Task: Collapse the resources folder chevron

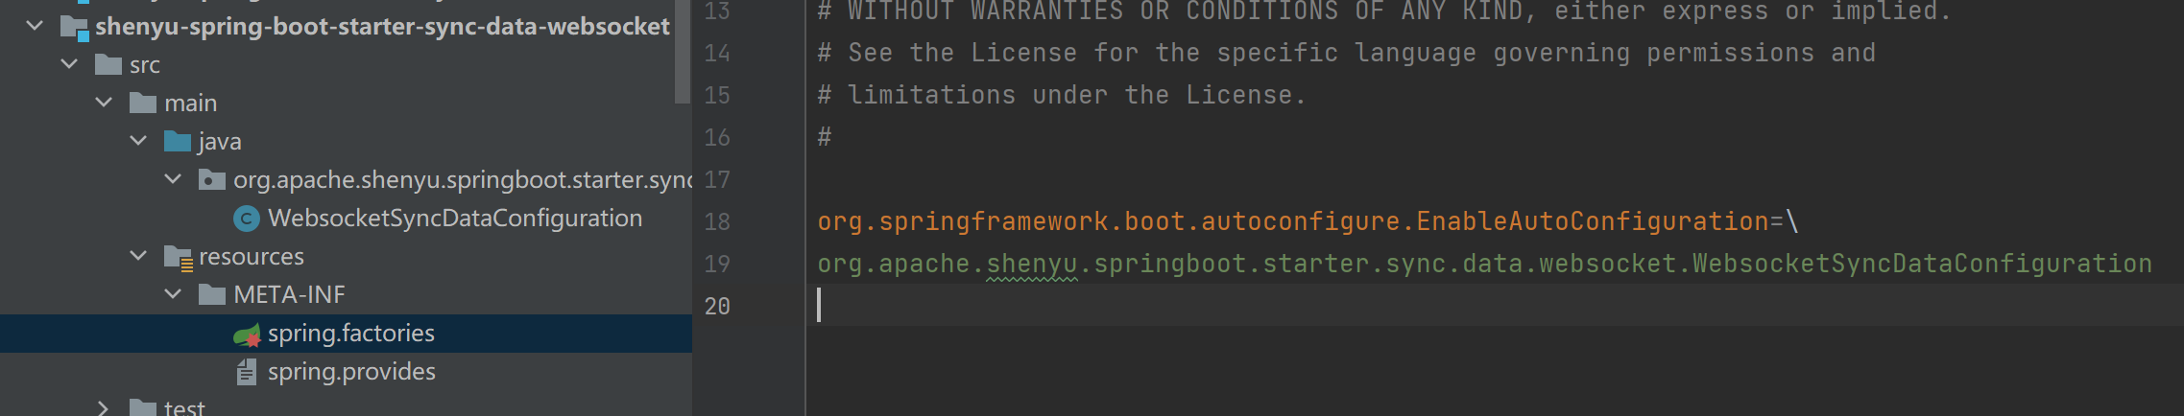Action: pos(138,256)
